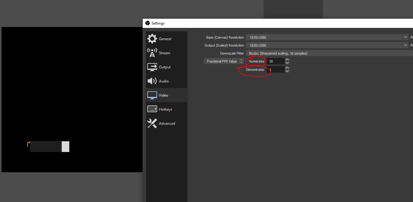Image resolution: width=413 pixels, height=202 pixels.
Task: Open Hotkeys via the keyboard icon
Action: point(152,109)
